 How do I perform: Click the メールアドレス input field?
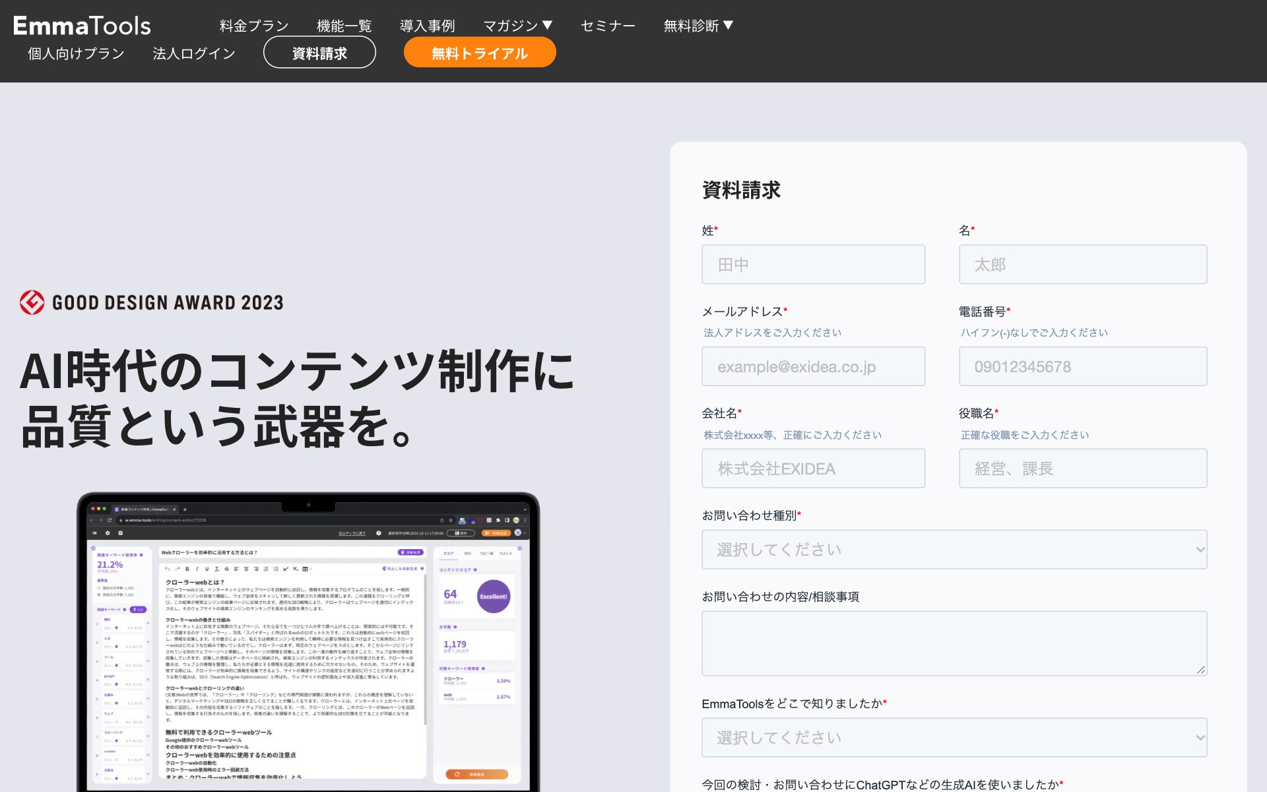coord(813,366)
